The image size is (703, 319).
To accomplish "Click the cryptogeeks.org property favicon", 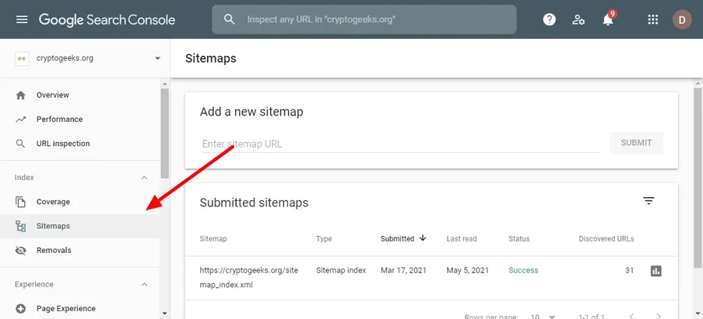I will 22,58.
